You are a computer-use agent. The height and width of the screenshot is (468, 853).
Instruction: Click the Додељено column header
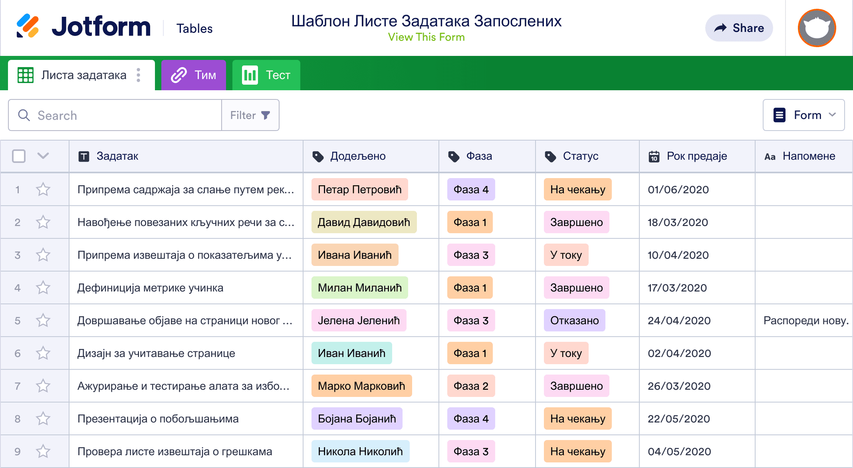pos(371,156)
